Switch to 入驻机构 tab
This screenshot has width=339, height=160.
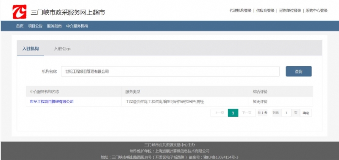(31, 48)
